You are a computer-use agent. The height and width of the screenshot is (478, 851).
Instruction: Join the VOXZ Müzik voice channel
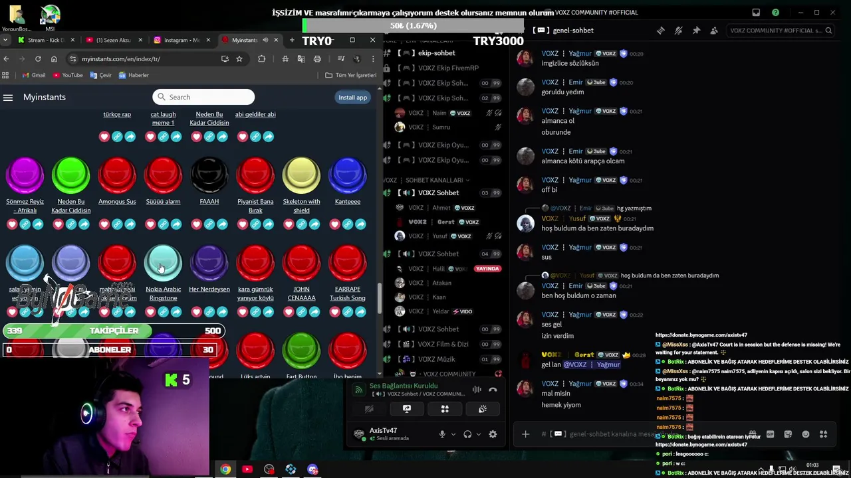click(436, 359)
